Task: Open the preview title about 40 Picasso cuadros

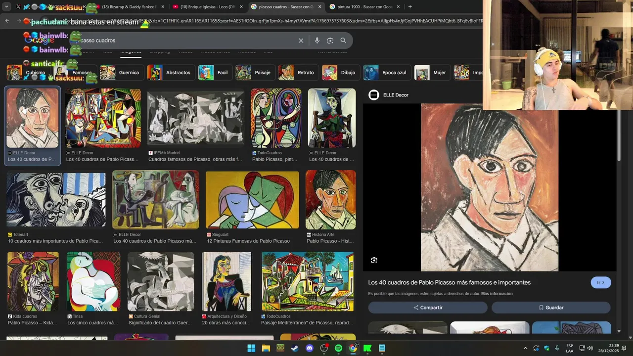Action: pyautogui.click(x=449, y=283)
